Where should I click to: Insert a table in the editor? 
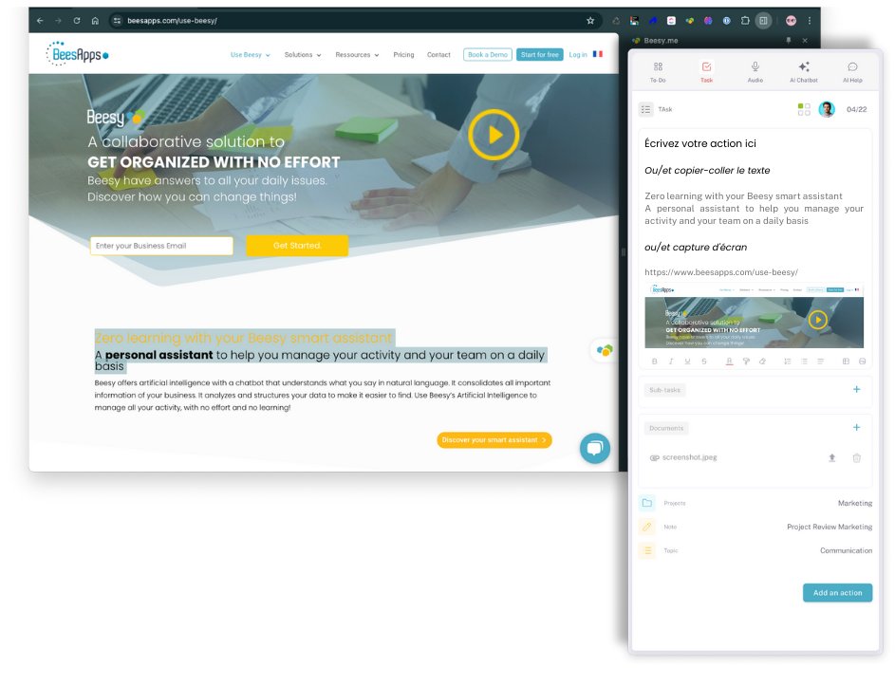[846, 362]
